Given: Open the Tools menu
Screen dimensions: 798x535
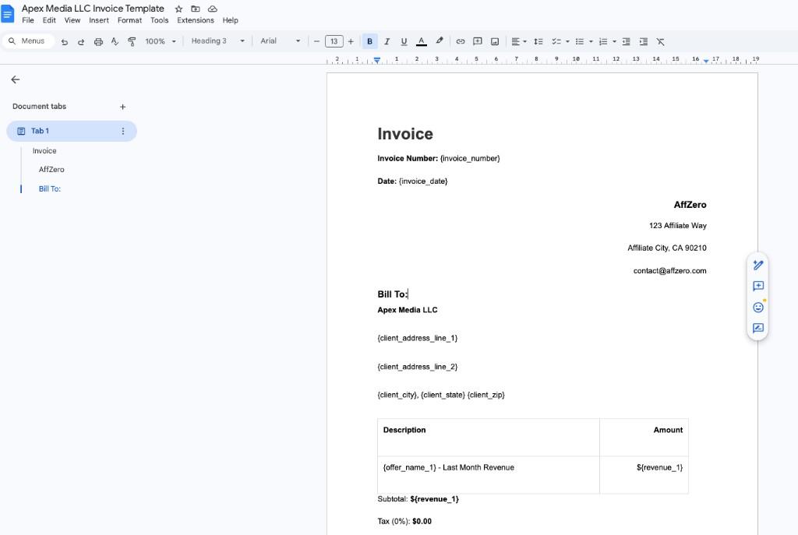Looking at the screenshot, I should pyautogui.click(x=159, y=20).
